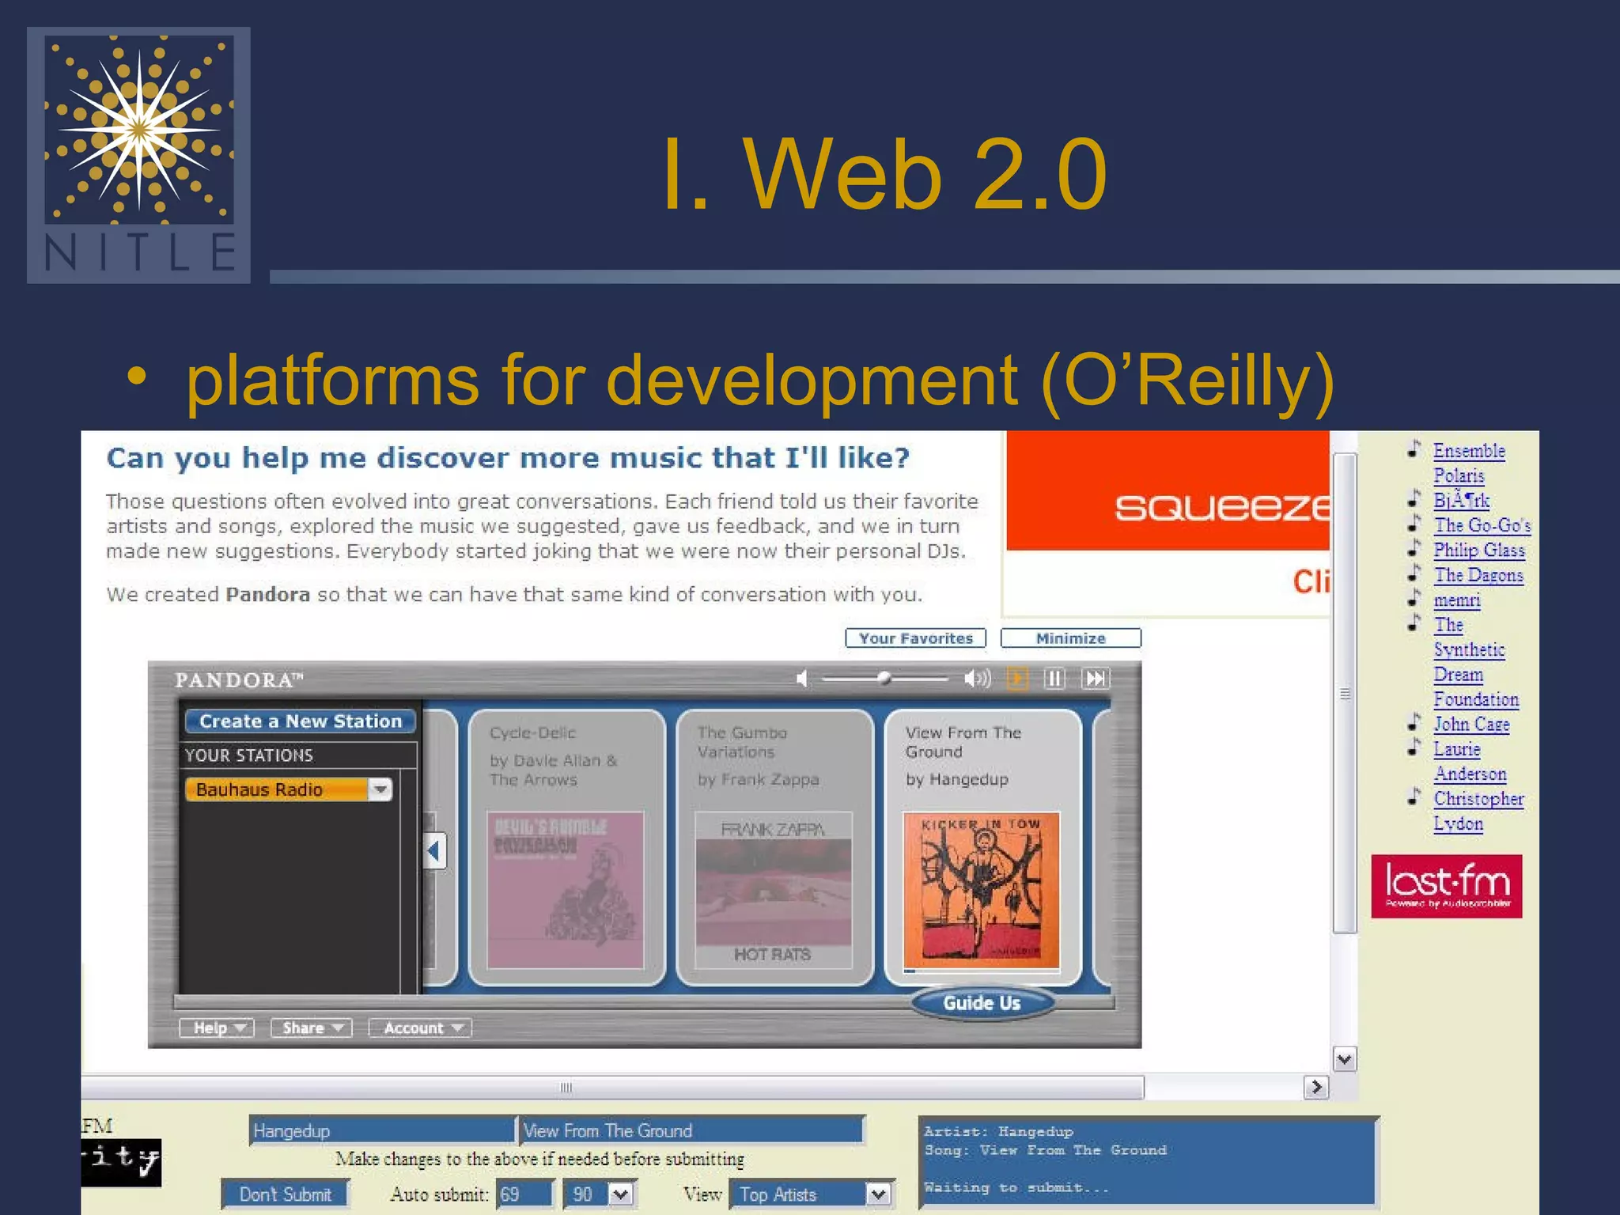Click the Auto submit field showing 69
The height and width of the screenshot is (1215, 1620).
click(524, 1194)
